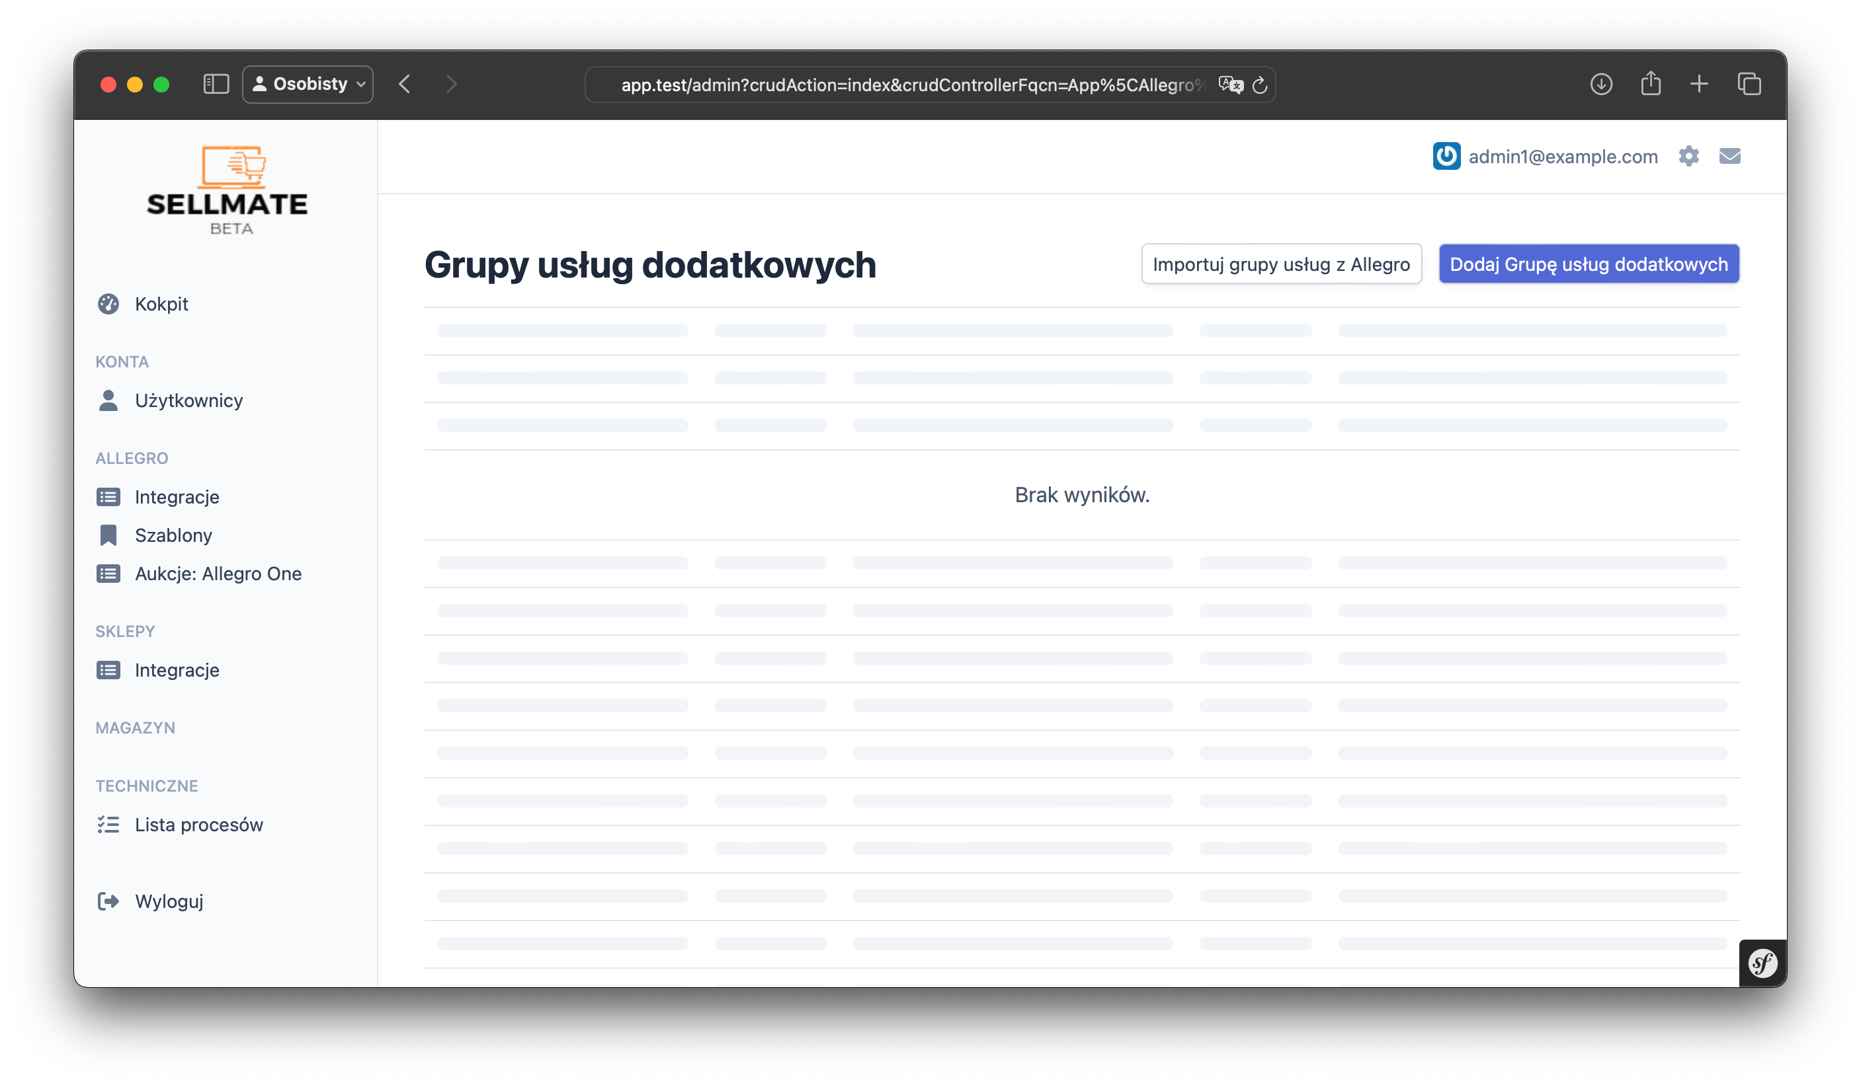
Task: Click the Brak wyników message
Action: click(x=1082, y=496)
